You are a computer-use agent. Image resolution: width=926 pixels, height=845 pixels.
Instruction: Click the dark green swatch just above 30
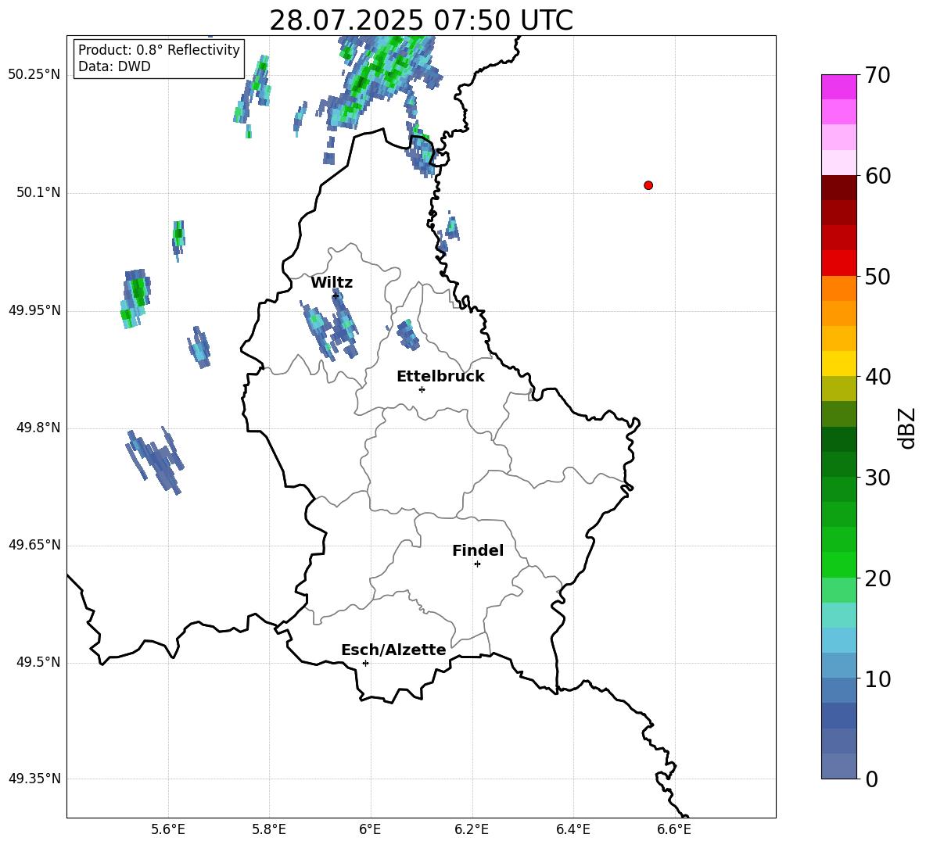click(x=839, y=464)
